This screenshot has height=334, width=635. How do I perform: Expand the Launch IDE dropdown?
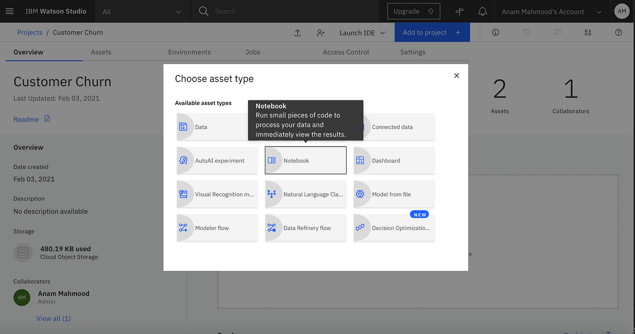point(362,33)
